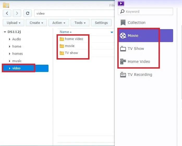The height and width of the screenshot is (146, 182).
Task: Open the column options dropdown arrow
Action: (x=112, y=32)
